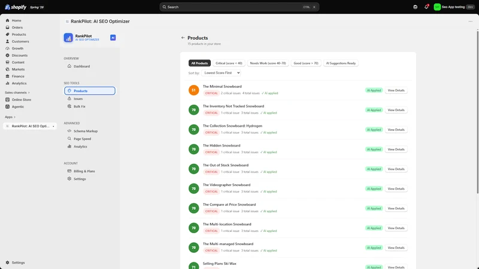Click the Settings gear at the bottom left
This screenshot has height=269, width=479.
pos(7,262)
